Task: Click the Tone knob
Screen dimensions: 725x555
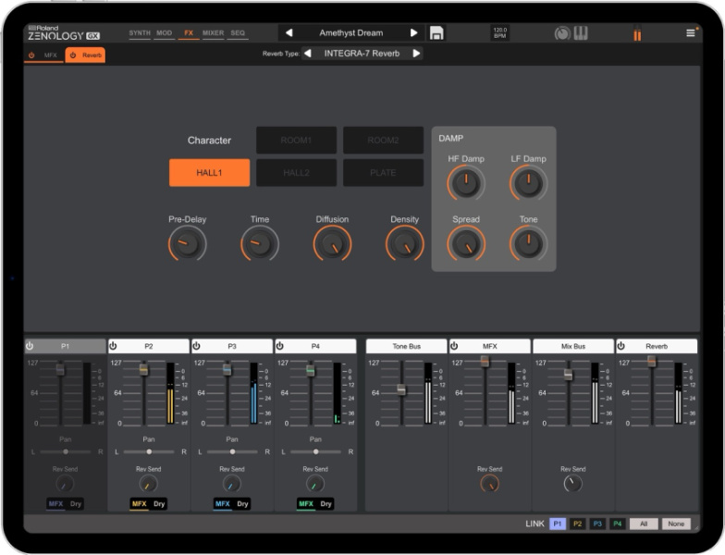Action: point(529,244)
